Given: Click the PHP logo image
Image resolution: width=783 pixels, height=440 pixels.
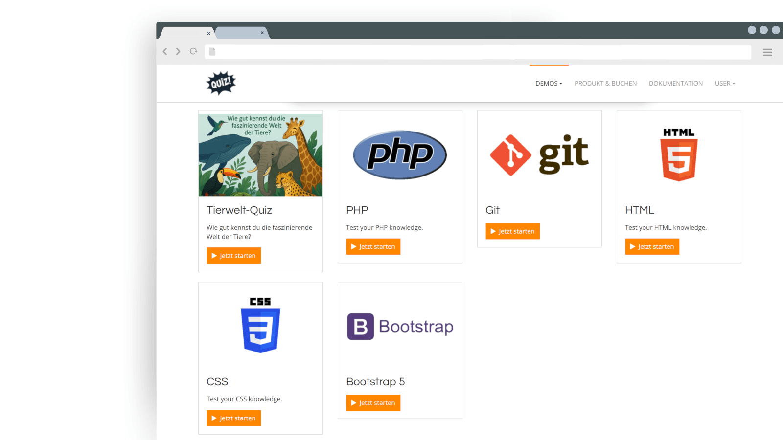Looking at the screenshot, I should (400, 154).
